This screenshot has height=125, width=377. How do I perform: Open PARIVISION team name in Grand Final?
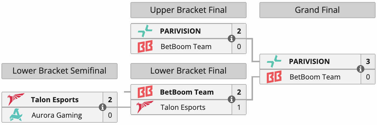click(x=309, y=62)
